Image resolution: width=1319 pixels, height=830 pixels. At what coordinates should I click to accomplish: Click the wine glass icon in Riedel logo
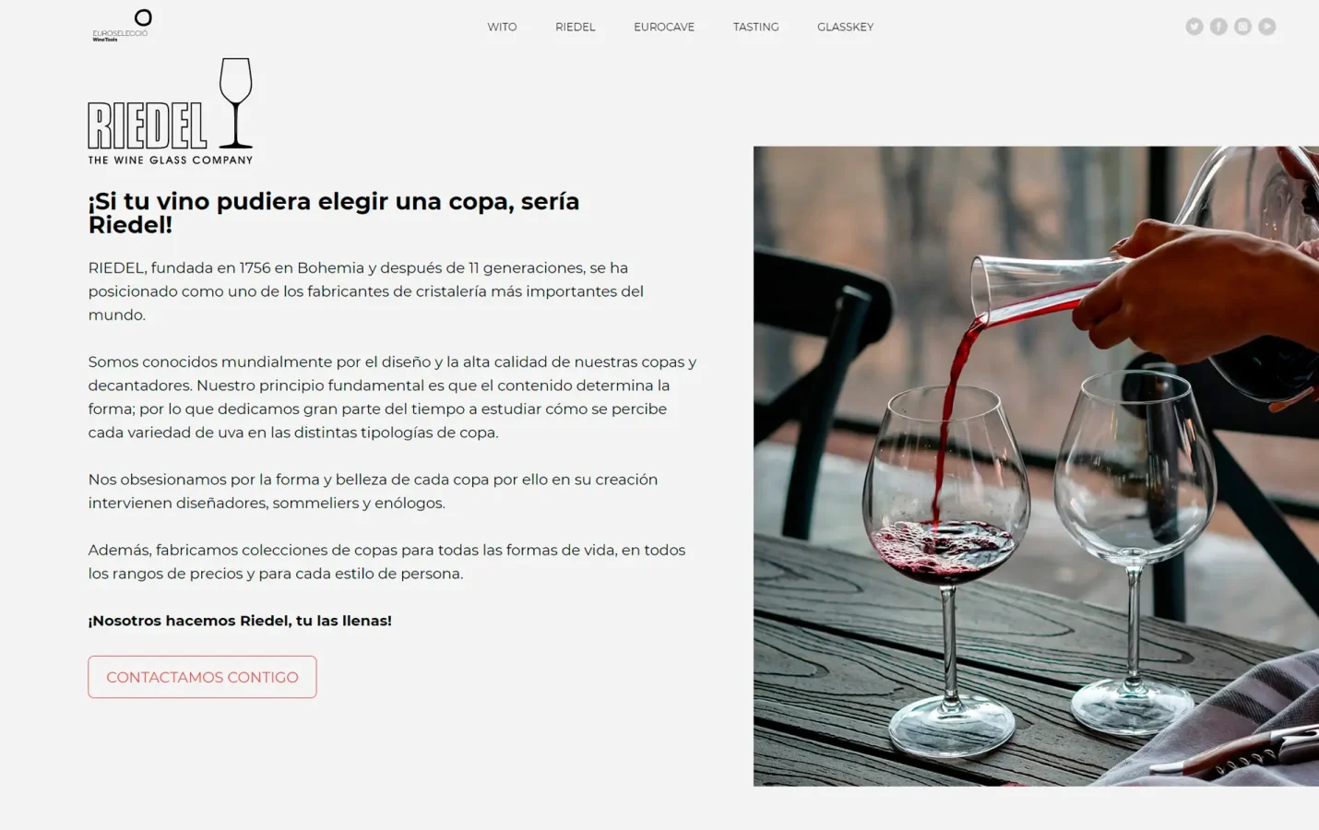coord(236,102)
